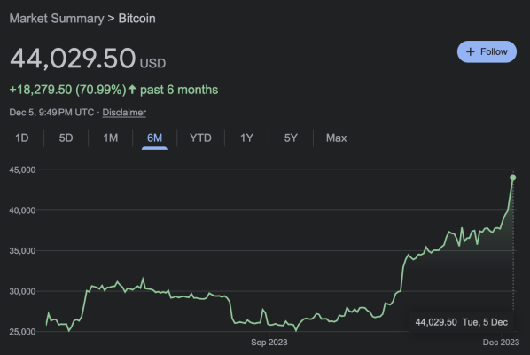This screenshot has height=355, width=530.
Task: Click the Sep 2023 axis label
Action: (269, 343)
